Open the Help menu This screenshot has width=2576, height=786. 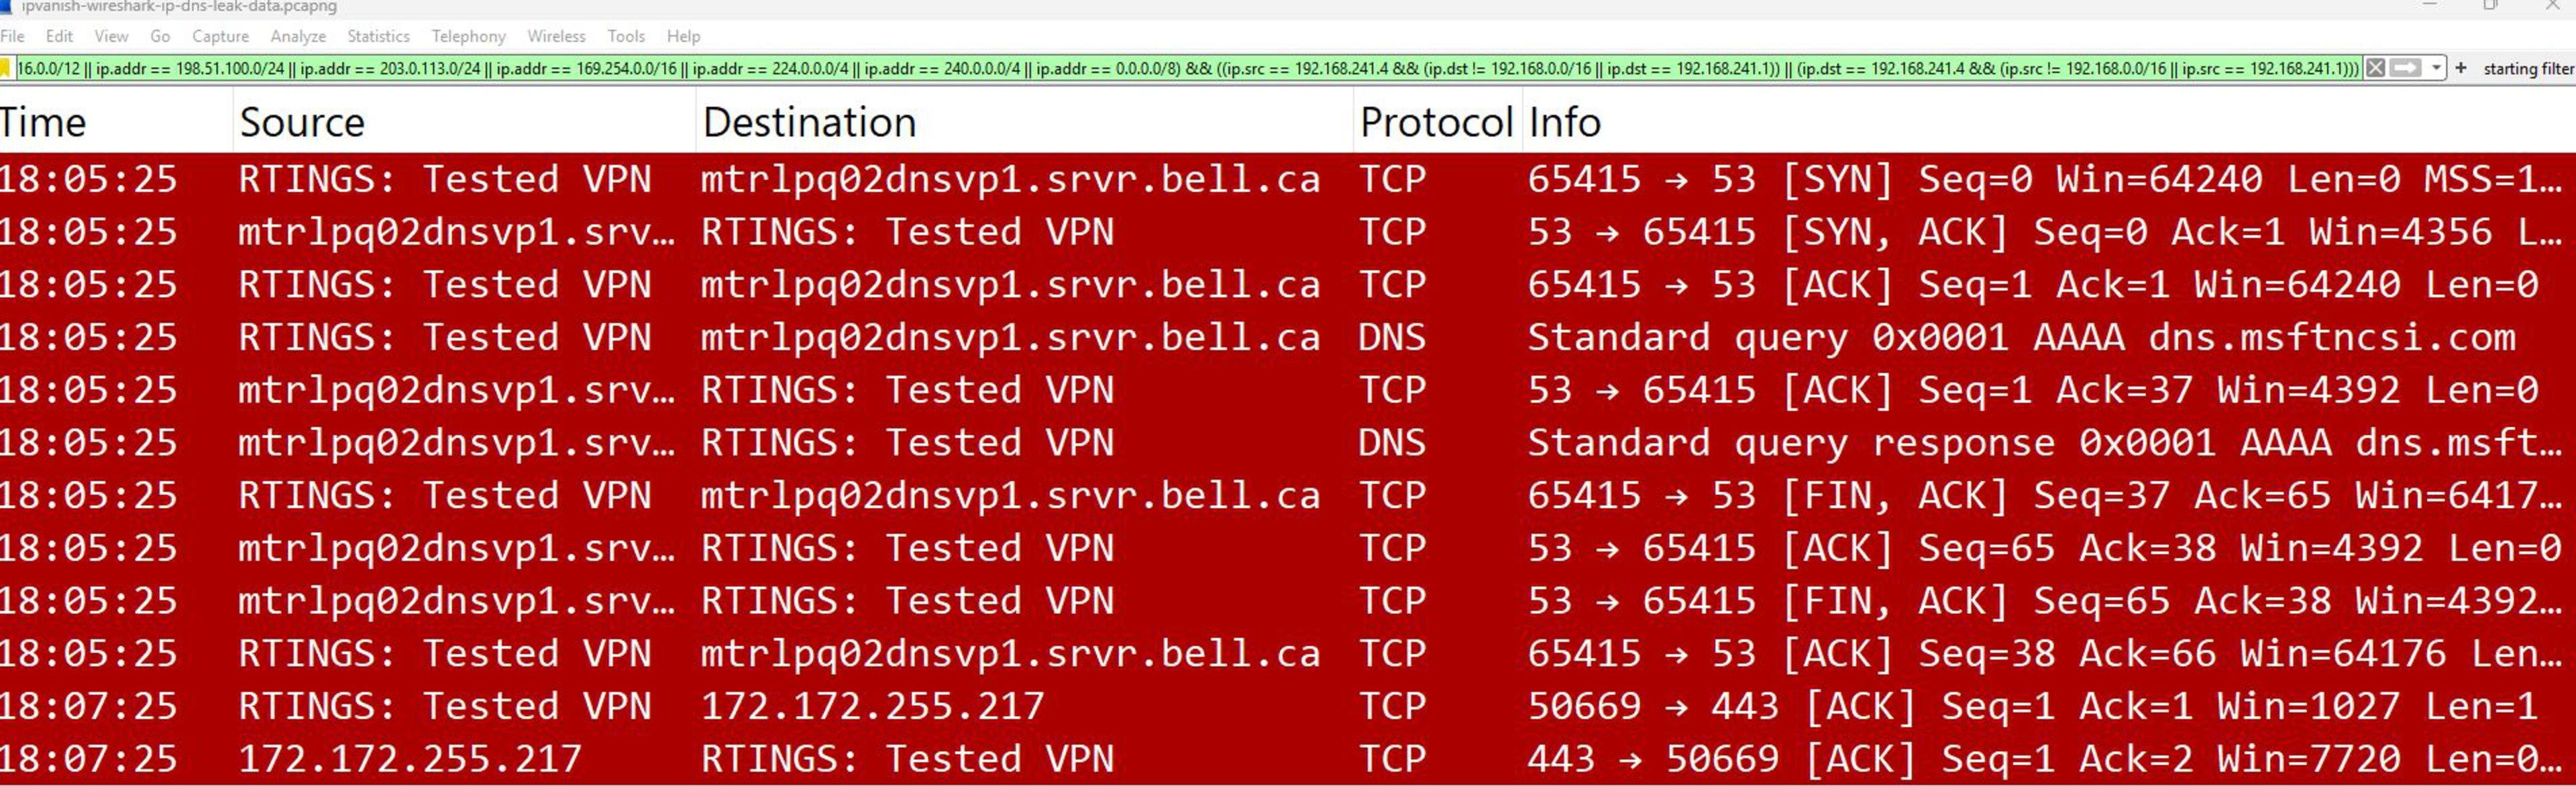683,36
